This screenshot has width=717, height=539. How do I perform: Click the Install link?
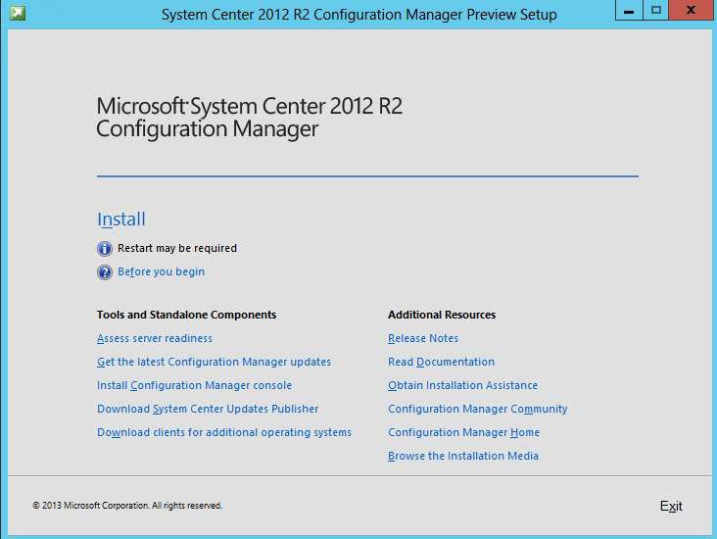coord(121,220)
